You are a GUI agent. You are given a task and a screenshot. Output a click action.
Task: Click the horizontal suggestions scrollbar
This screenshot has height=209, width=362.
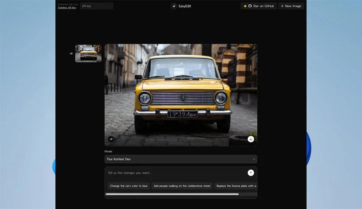coord(172,194)
